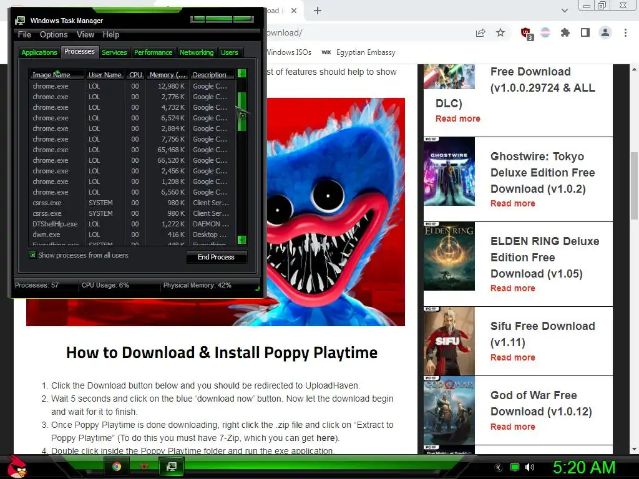
Task: Open the Chrome extensions puzzle icon
Action: (565, 32)
